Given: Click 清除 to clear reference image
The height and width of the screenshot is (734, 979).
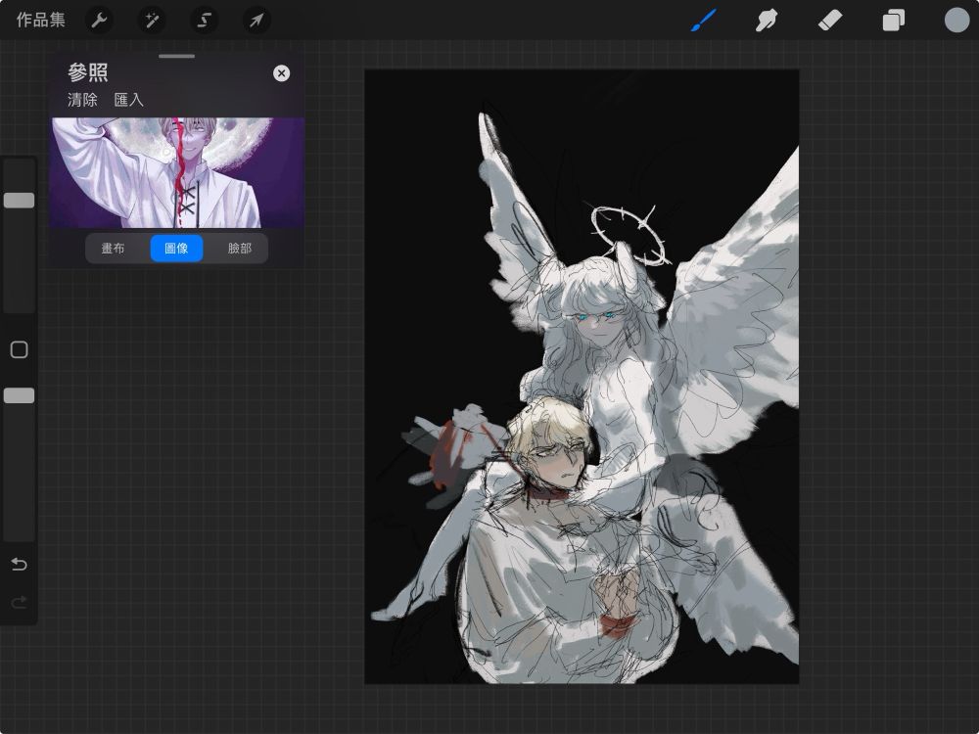Looking at the screenshot, I should pyautogui.click(x=82, y=100).
